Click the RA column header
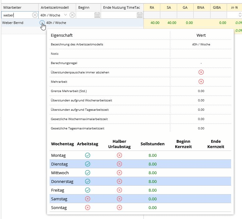This screenshot has width=242, height=219. pyautogui.click(x=152, y=7)
